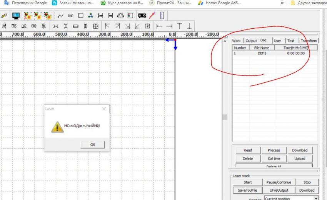Screen dimensions: 327x200
Task: Open the Output tab
Action: tap(251, 41)
